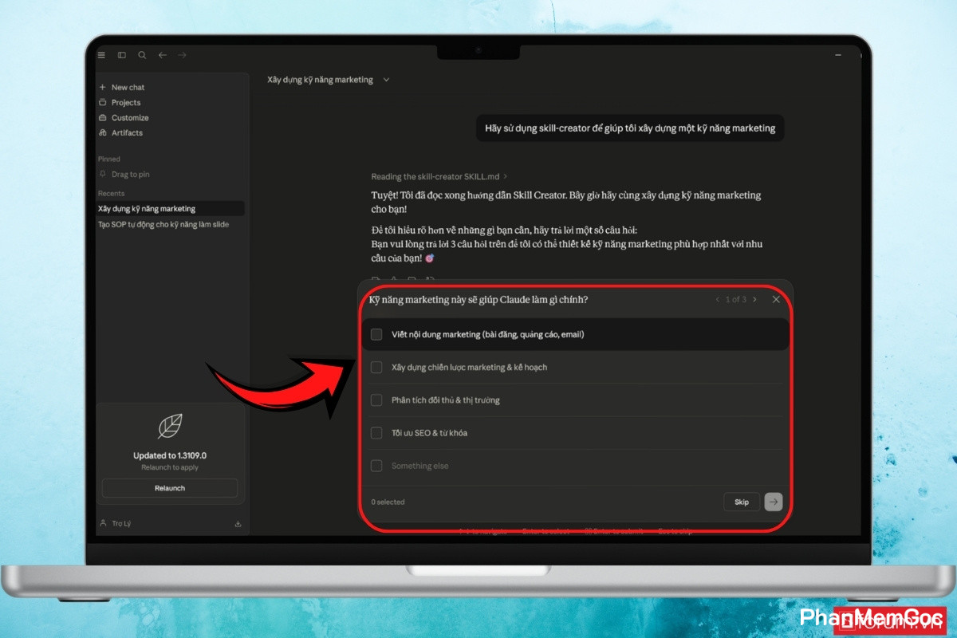Viewport: 957px width, 638px height.
Task: Click the Relaunch button
Action: point(170,488)
